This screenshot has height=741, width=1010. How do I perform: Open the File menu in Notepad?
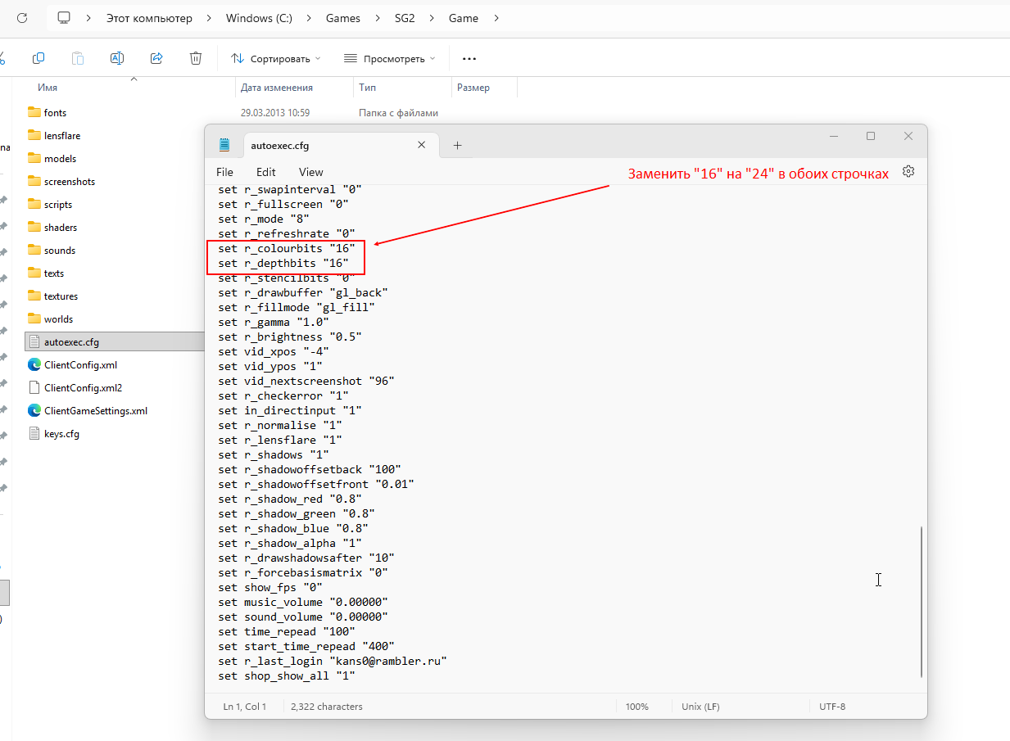point(224,172)
